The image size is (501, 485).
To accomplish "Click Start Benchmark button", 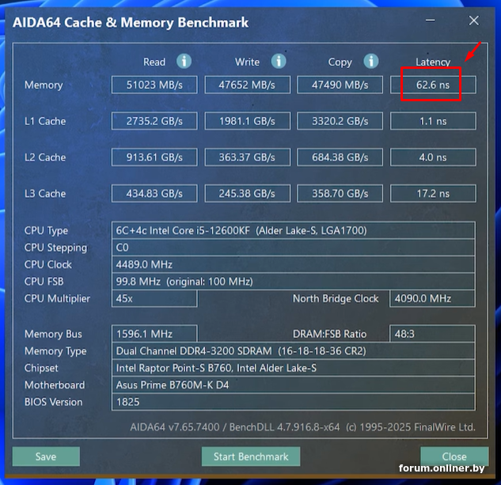I will [251, 457].
